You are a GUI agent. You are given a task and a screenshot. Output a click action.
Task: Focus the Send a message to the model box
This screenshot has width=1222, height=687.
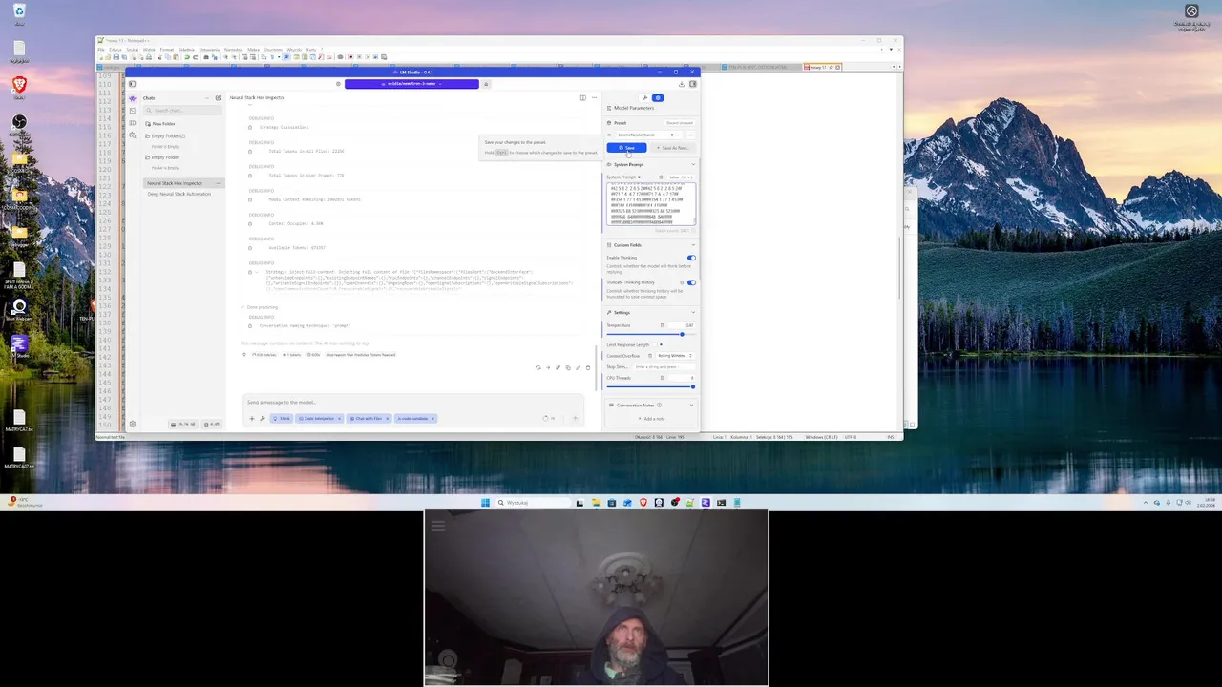[414, 402]
